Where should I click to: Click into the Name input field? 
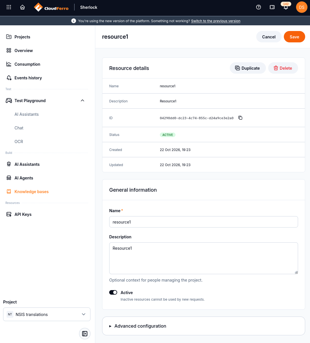pos(204,222)
